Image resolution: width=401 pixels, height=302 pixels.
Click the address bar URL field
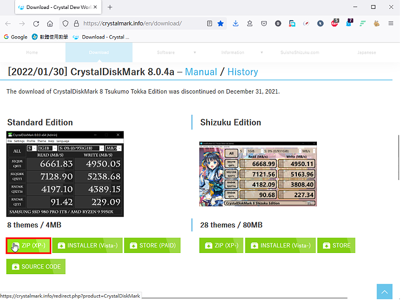[142, 23]
